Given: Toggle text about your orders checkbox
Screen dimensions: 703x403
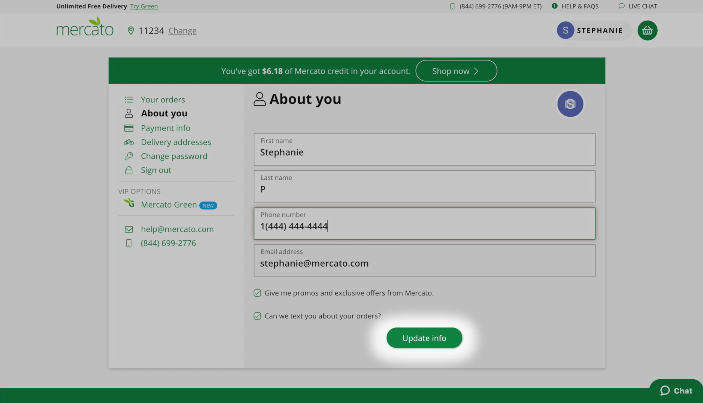Looking at the screenshot, I should 257,316.
